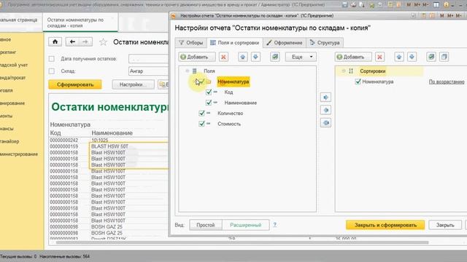Open calendar icon in main window toolbar
The width and height of the screenshot is (467, 262).
click(398, 5)
